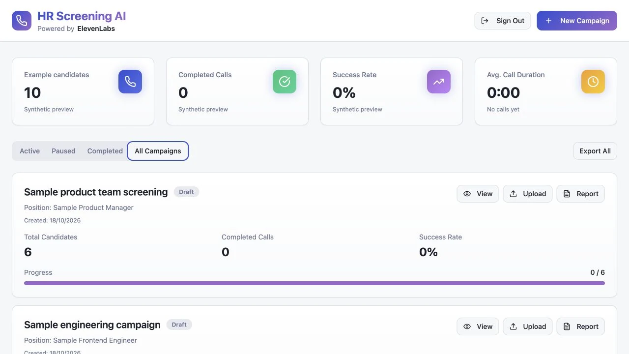
Task: Click the Export All button
Action: pyautogui.click(x=595, y=151)
